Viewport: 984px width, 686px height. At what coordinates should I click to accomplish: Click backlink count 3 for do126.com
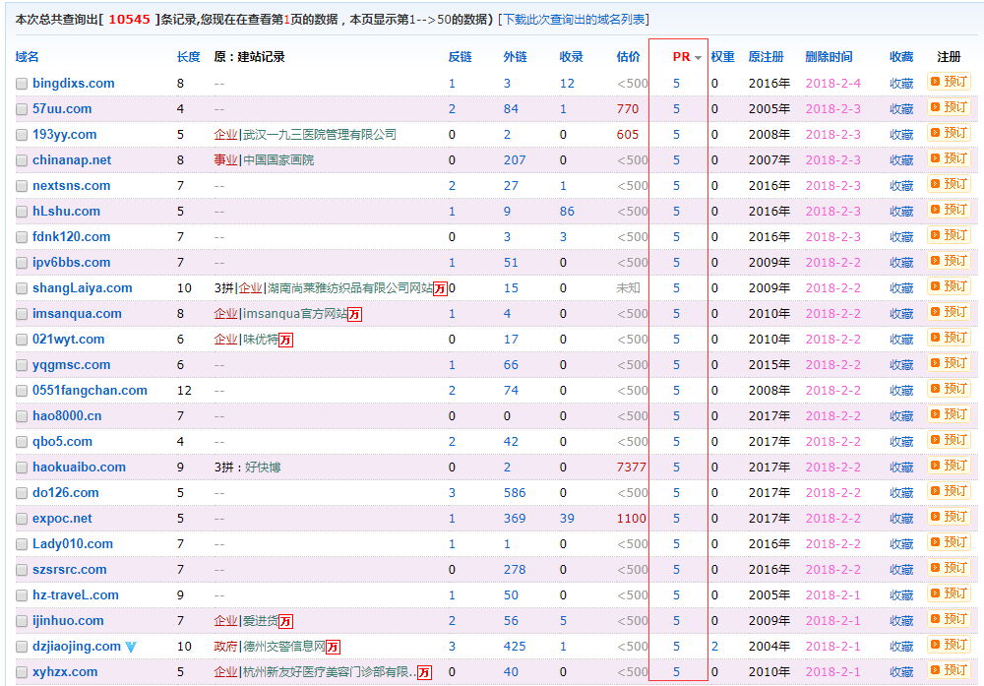[x=452, y=493]
